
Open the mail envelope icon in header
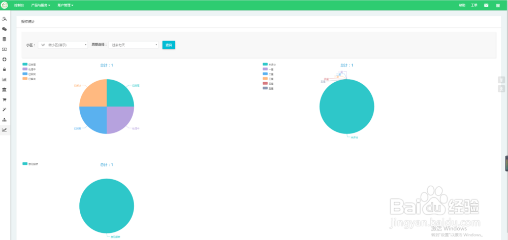point(486,5)
